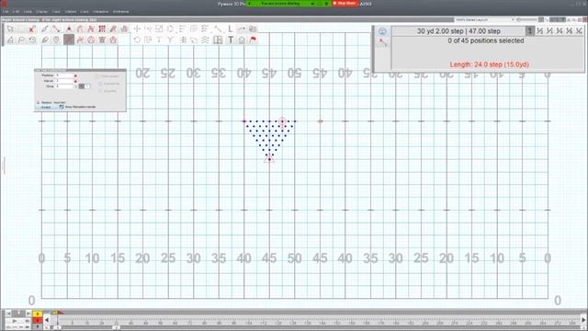Open the Interactive menu

100,12
